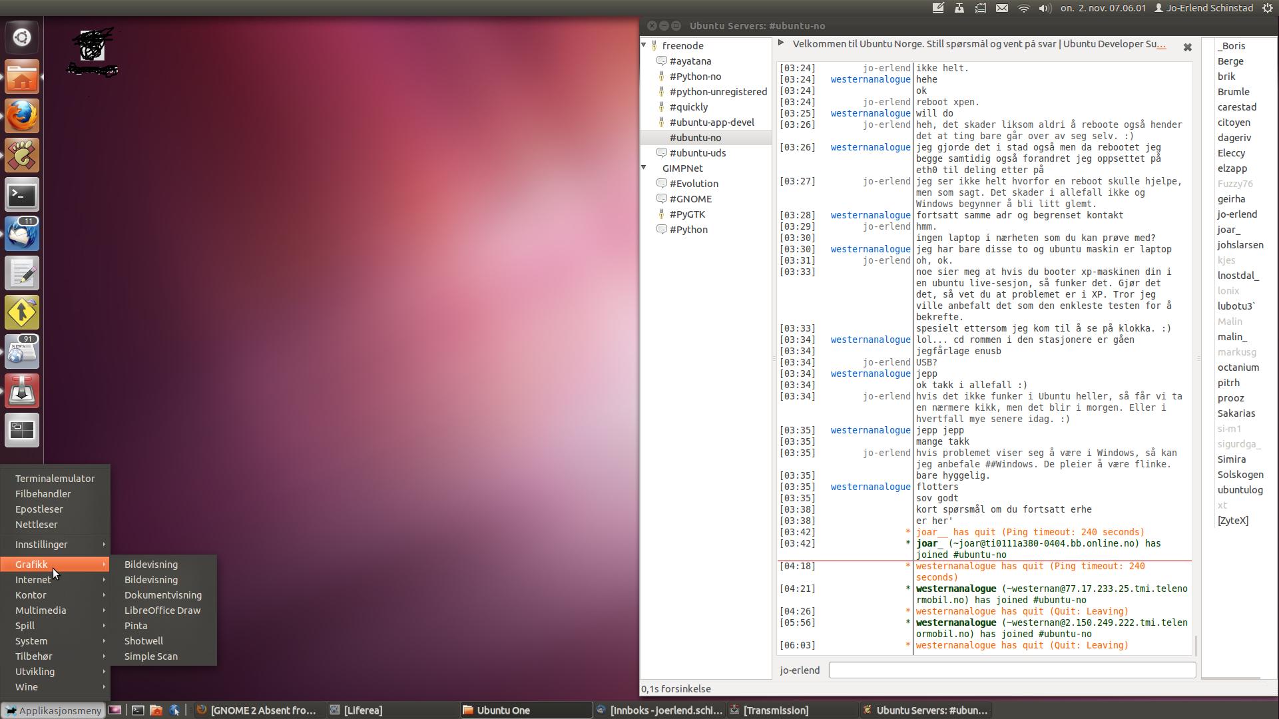Open Thunderbird mail launcher with badge 11
The height and width of the screenshot is (719, 1279).
pos(22,234)
